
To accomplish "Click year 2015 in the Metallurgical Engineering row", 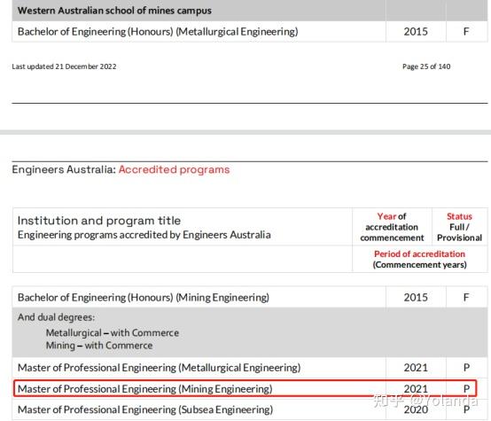I will click(416, 31).
